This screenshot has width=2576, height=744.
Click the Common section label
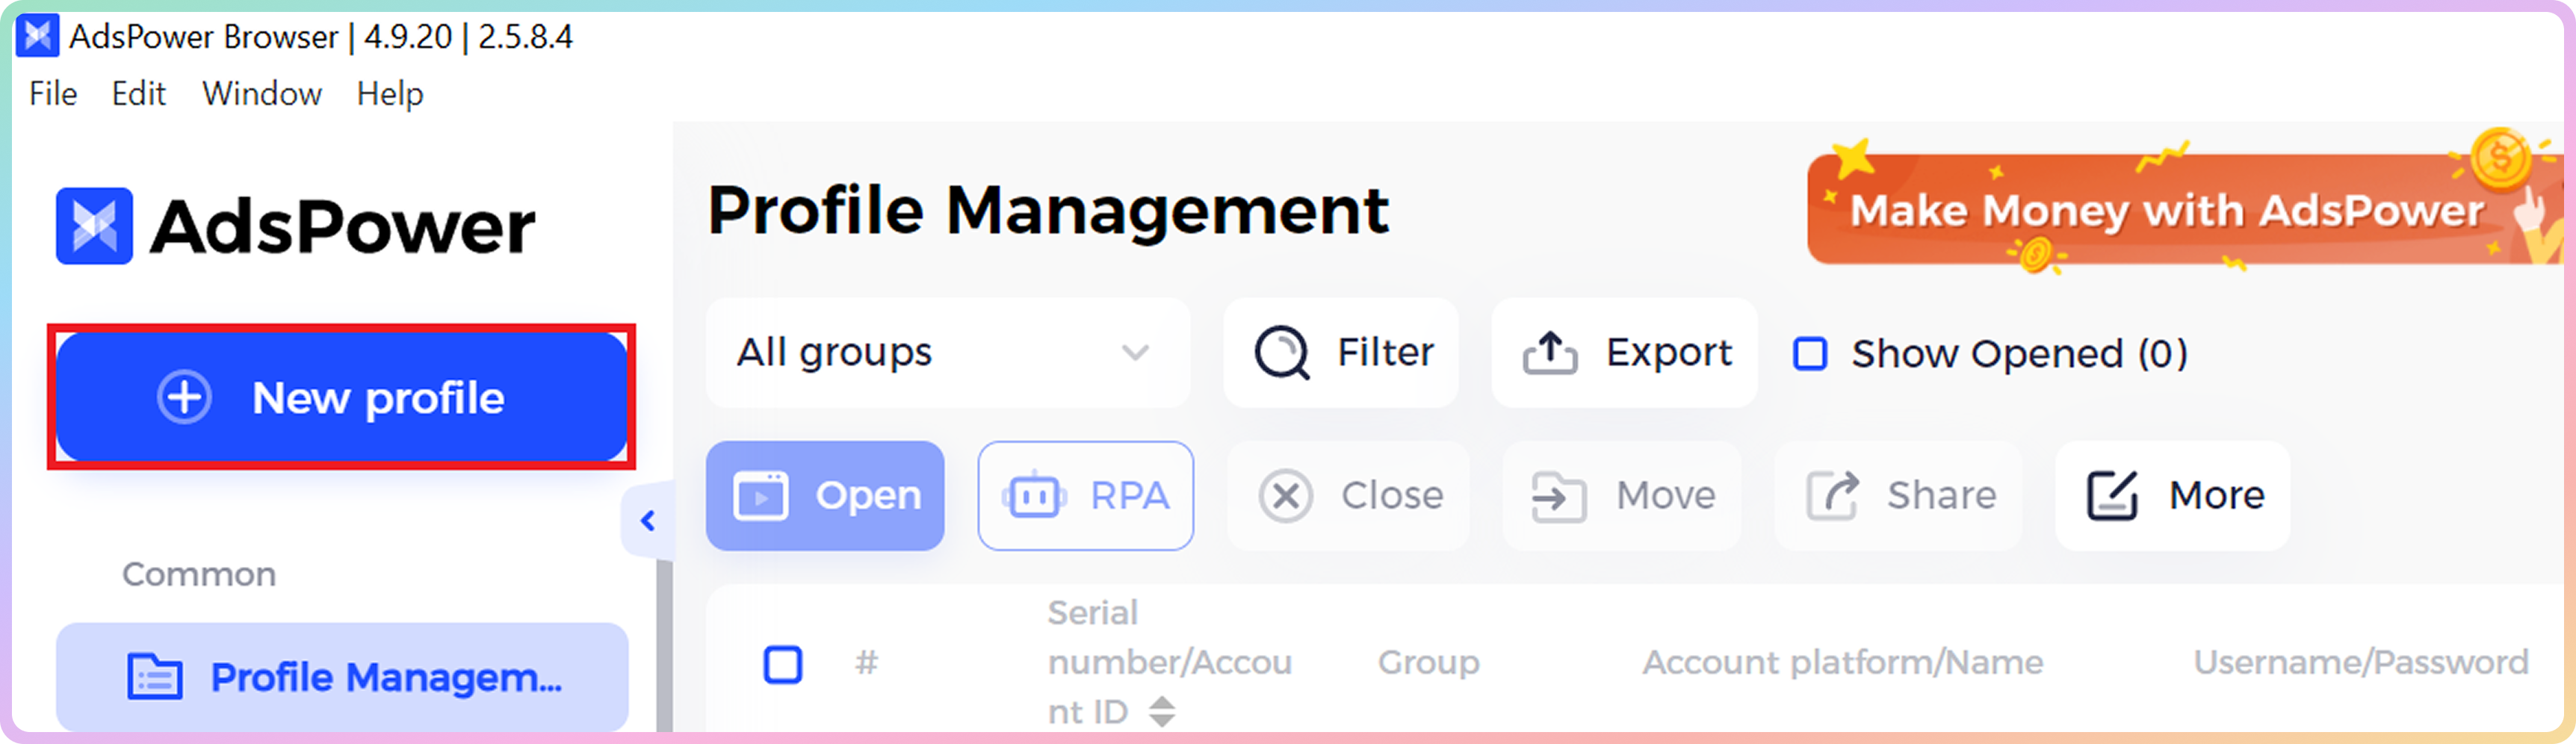199,574
